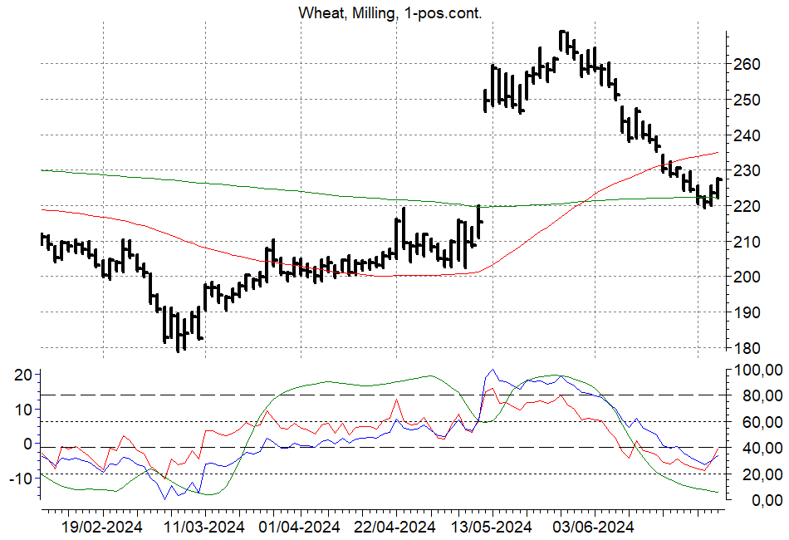Select the 180 price axis label
The image size is (789, 540).
747,348
